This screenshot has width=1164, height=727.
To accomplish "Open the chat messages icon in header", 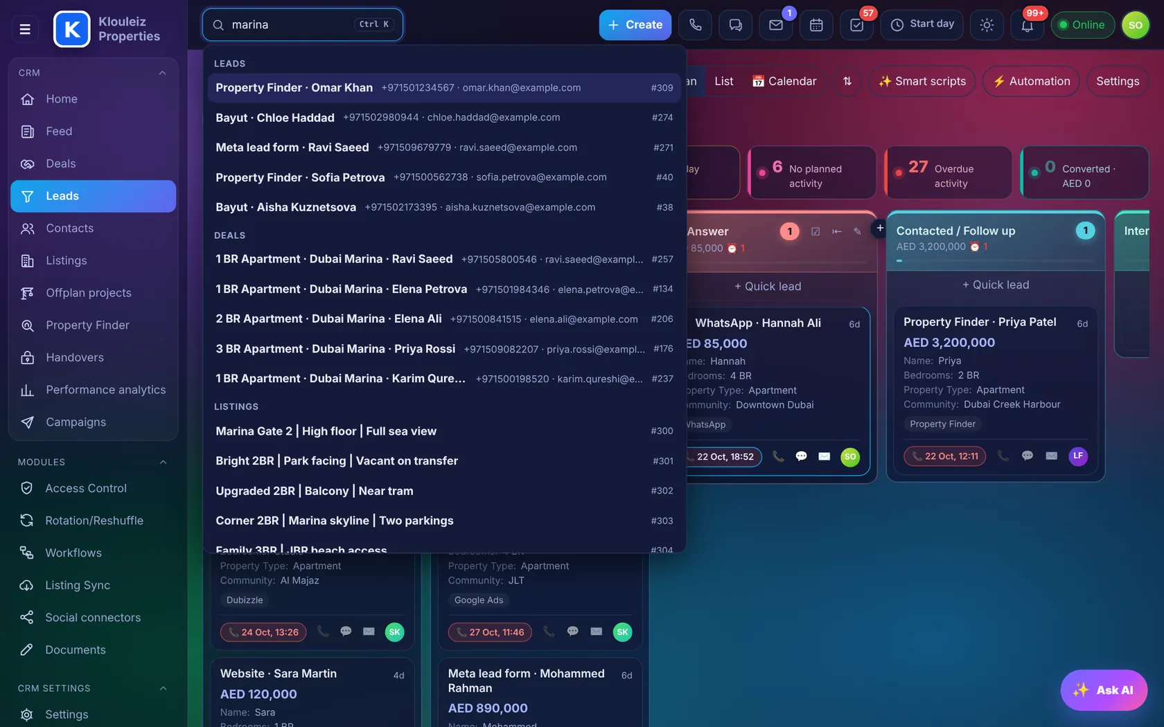I will point(735,25).
